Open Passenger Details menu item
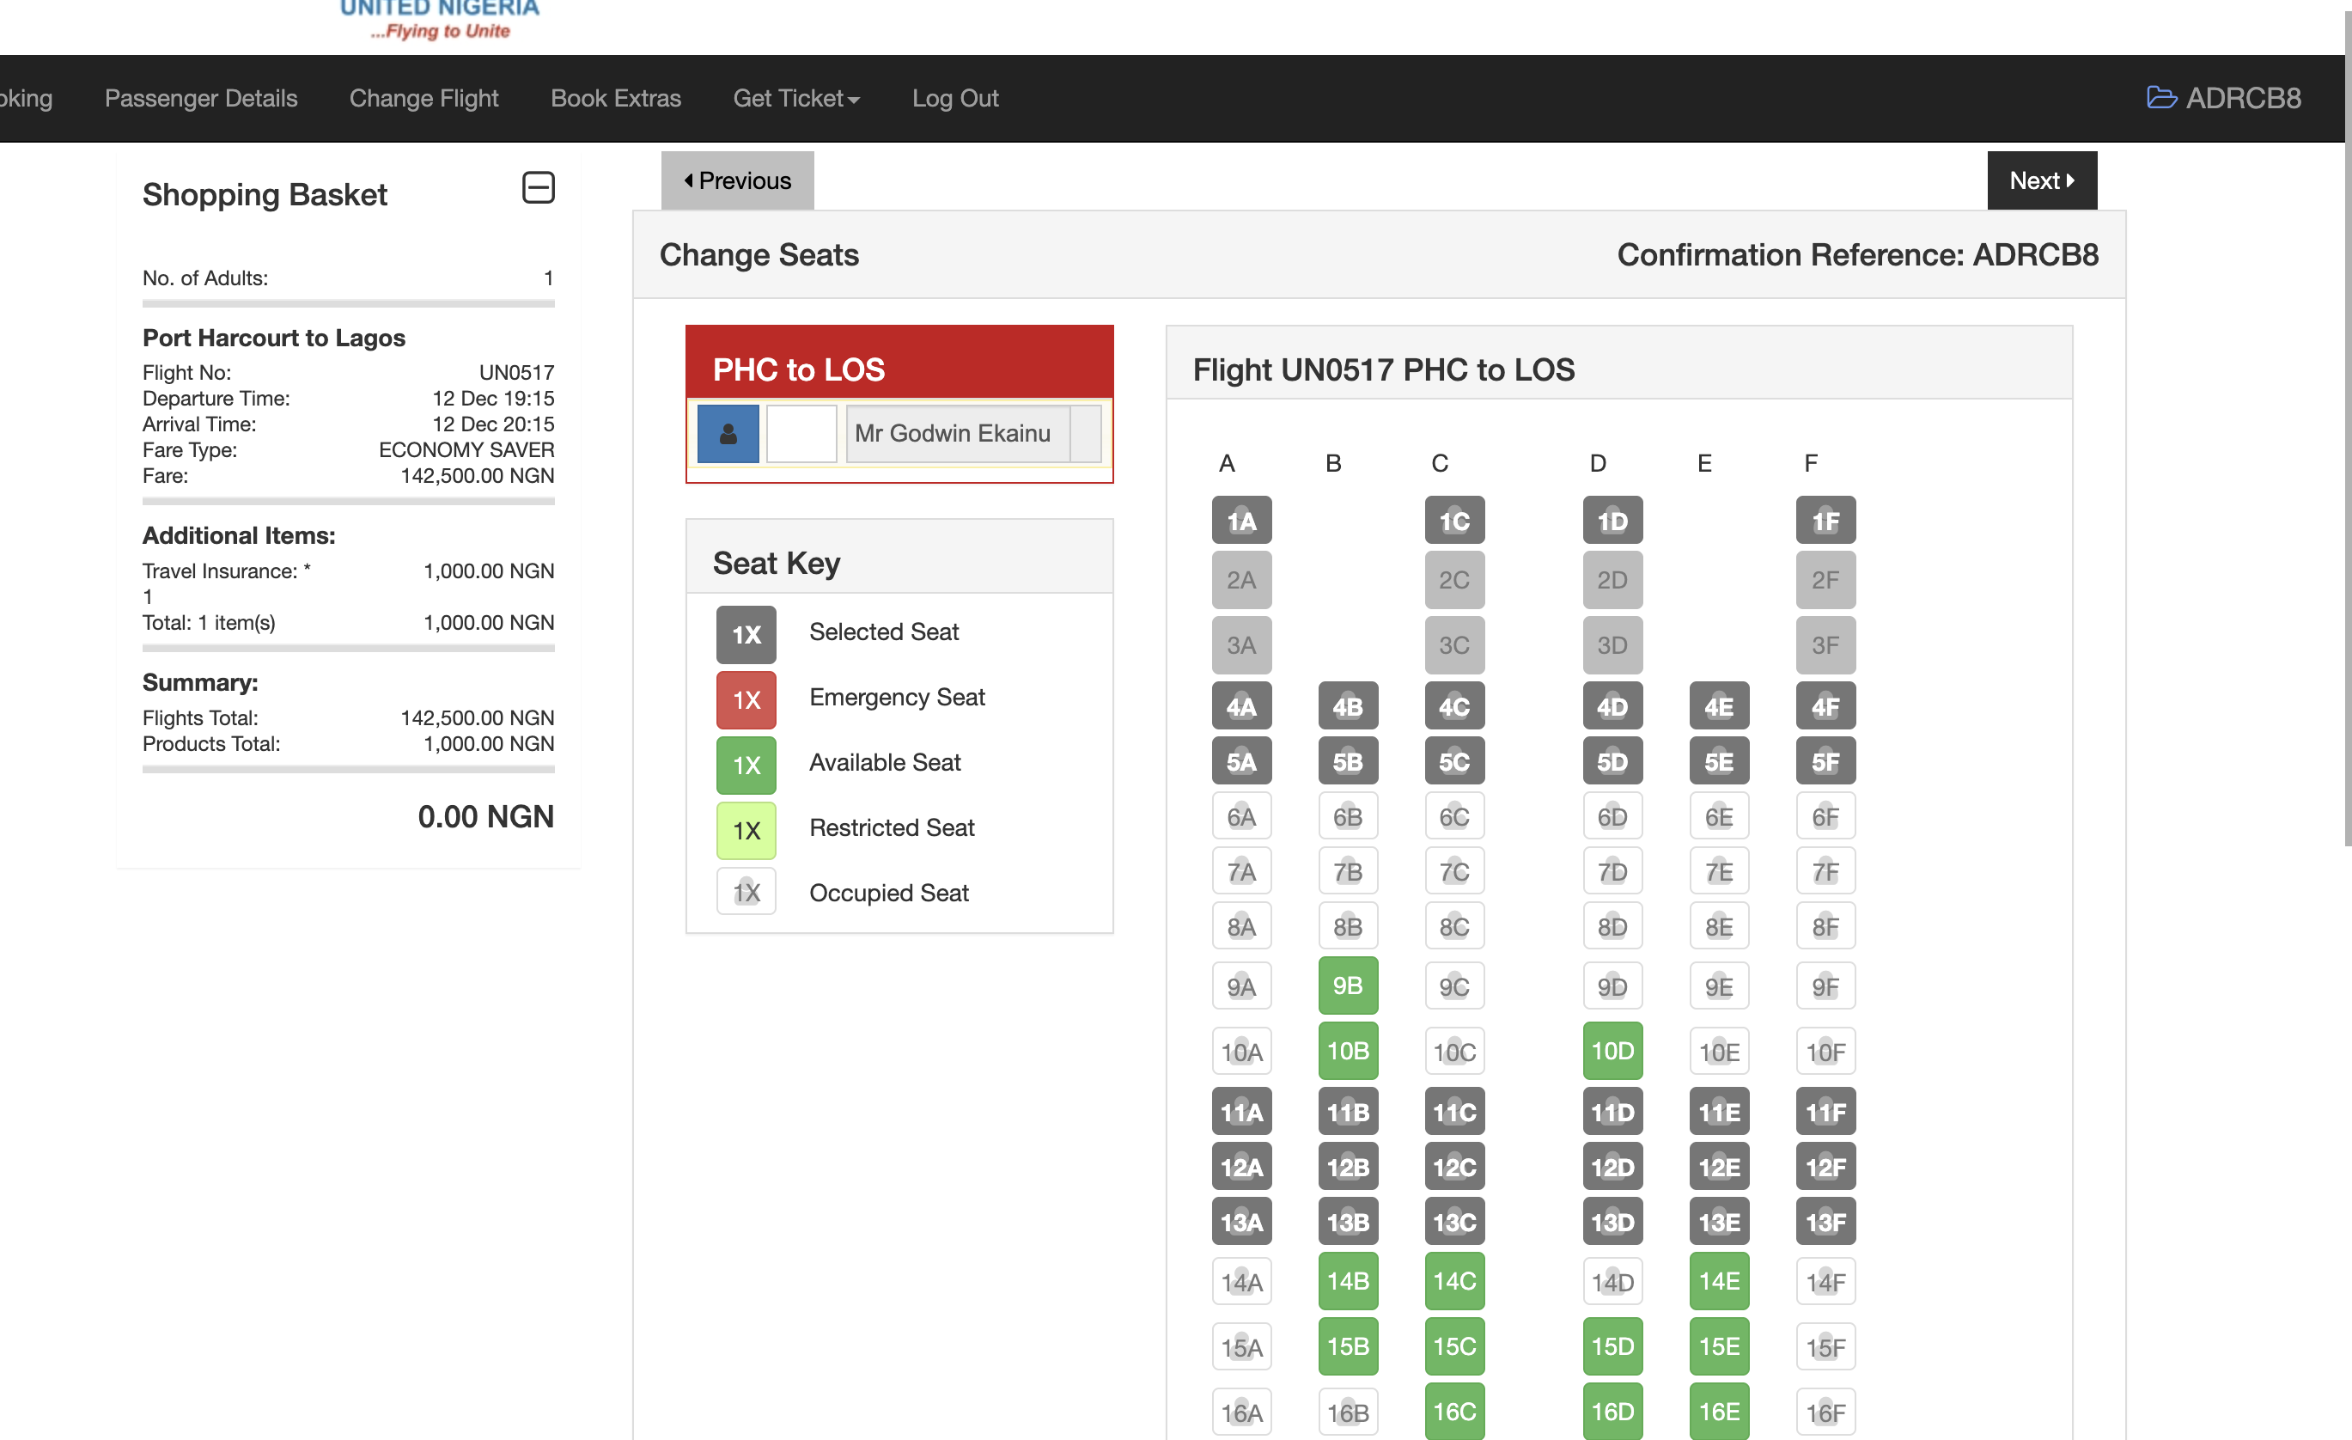 [200, 98]
